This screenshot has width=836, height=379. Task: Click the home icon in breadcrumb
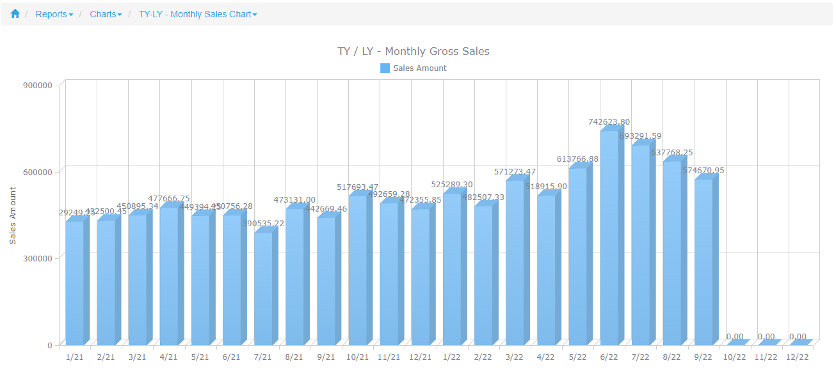coord(15,13)
